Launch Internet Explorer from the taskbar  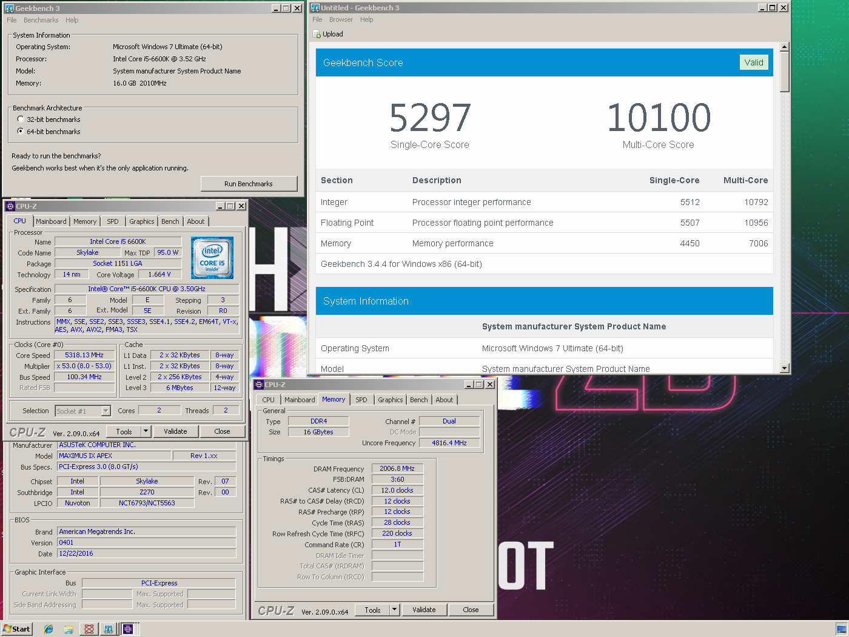tap(49, 629)
